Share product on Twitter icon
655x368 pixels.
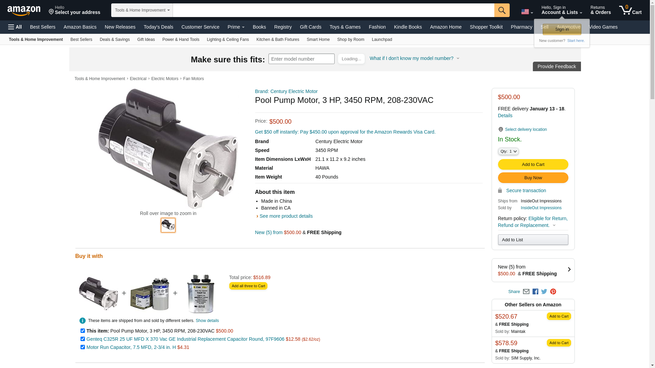(544, 292)
